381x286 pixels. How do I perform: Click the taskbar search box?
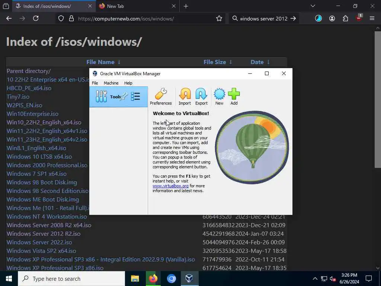coord(71,279)
